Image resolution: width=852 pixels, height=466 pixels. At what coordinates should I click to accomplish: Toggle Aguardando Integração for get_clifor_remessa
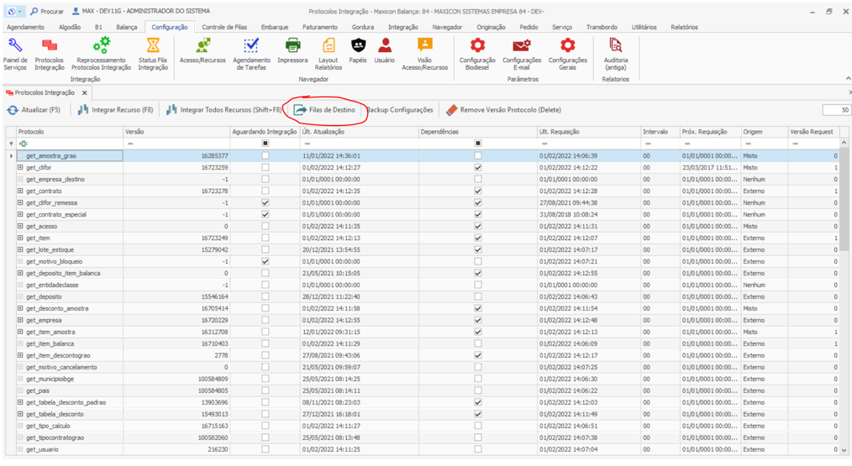(266, 202)
